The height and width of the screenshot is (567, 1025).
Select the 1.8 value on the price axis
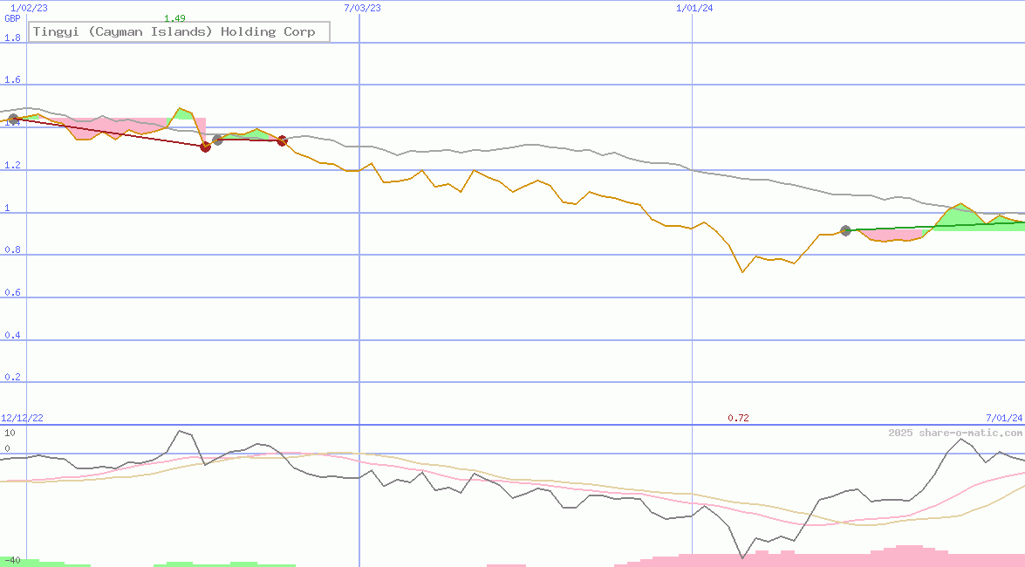(10, 38)
